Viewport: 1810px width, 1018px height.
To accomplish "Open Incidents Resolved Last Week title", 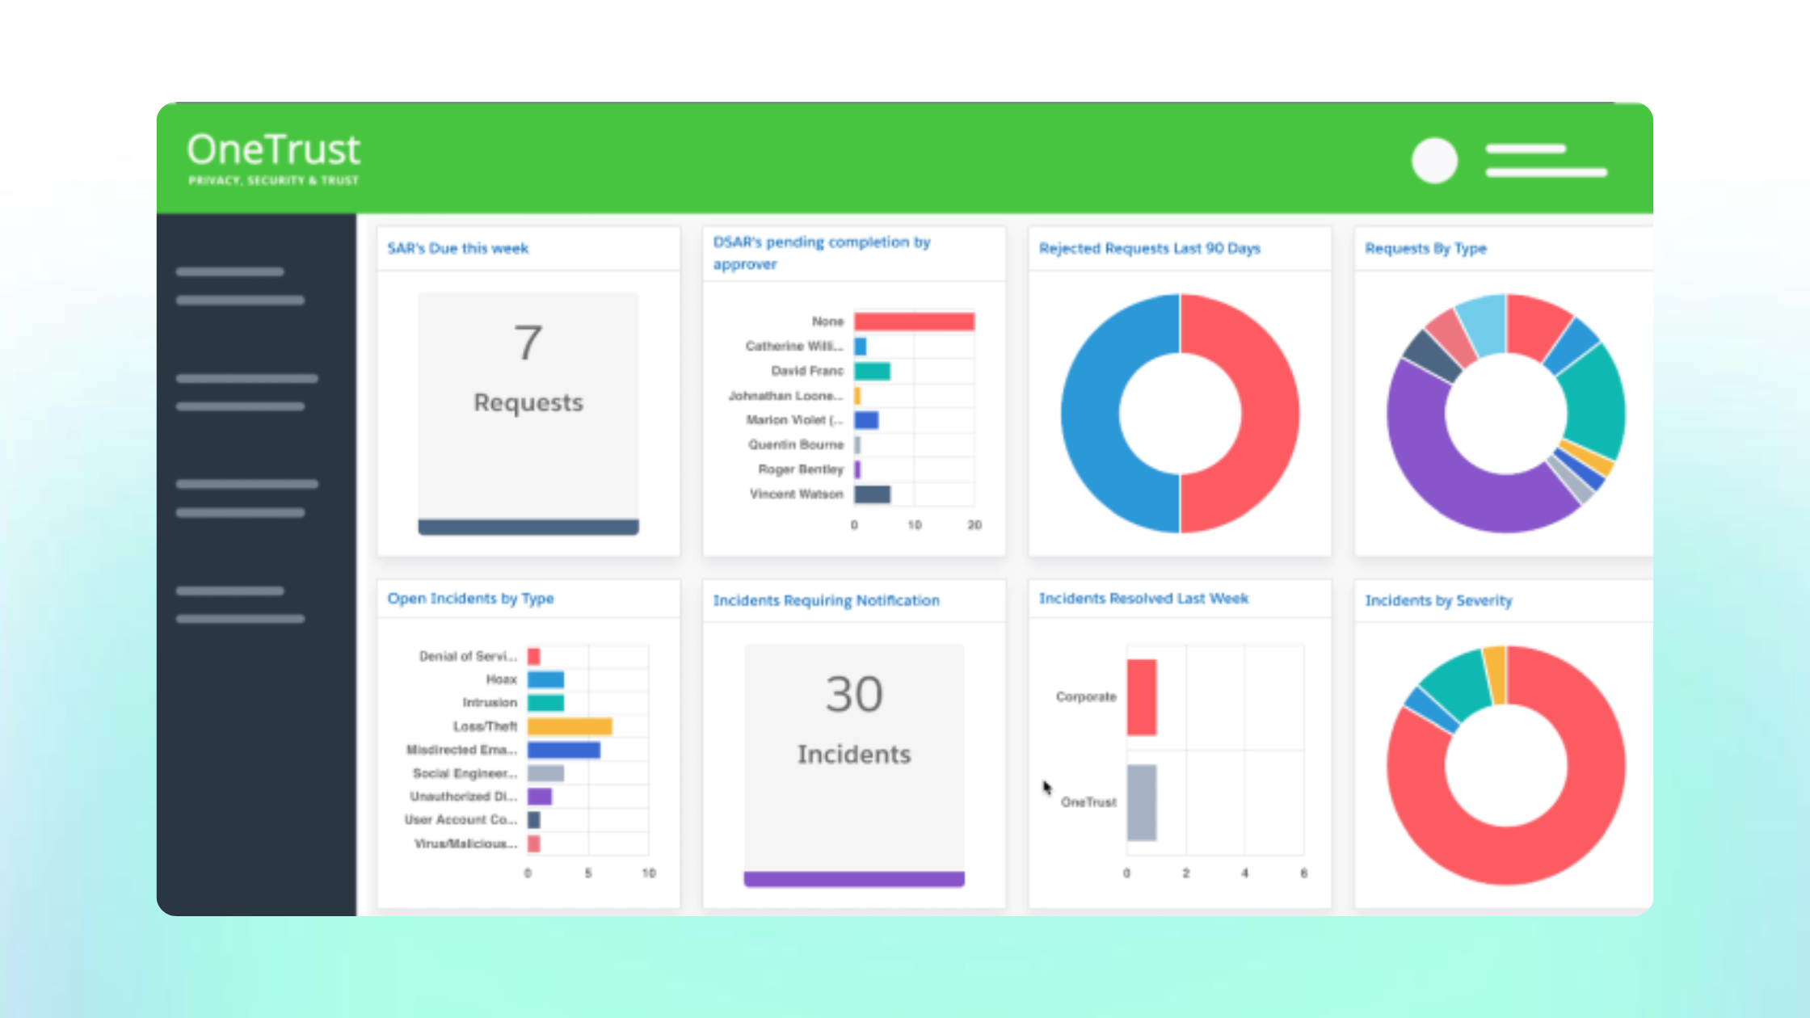I will click(1143, 599).
